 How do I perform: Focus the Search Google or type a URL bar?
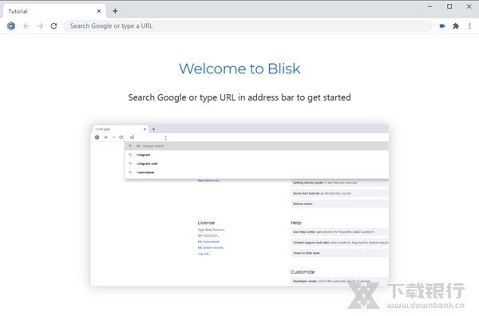pyautogui.click(x=247, y=26)
